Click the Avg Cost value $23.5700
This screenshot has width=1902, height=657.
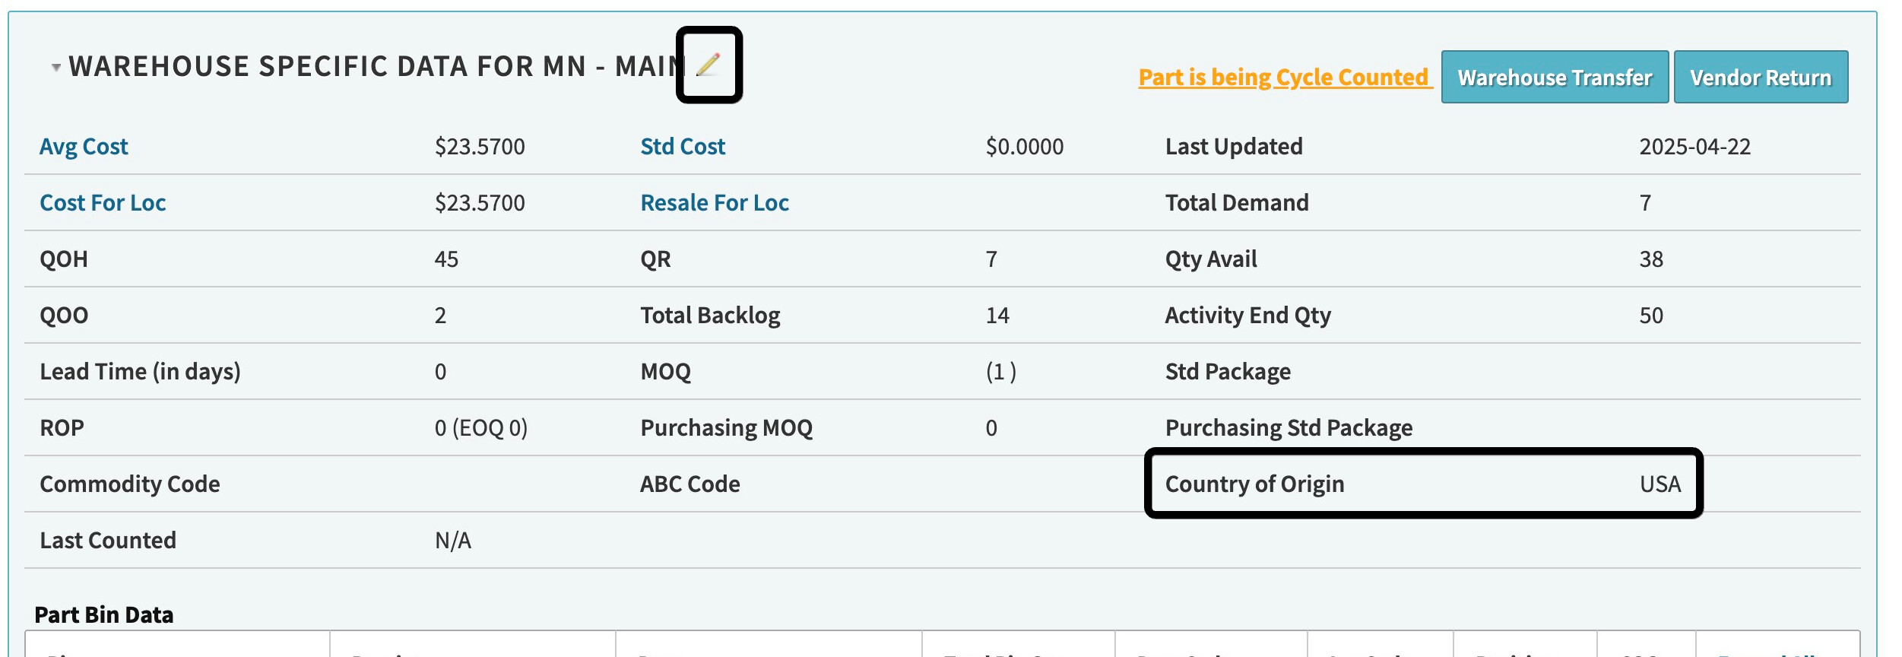pyautogui.click(x=480, y=146)
